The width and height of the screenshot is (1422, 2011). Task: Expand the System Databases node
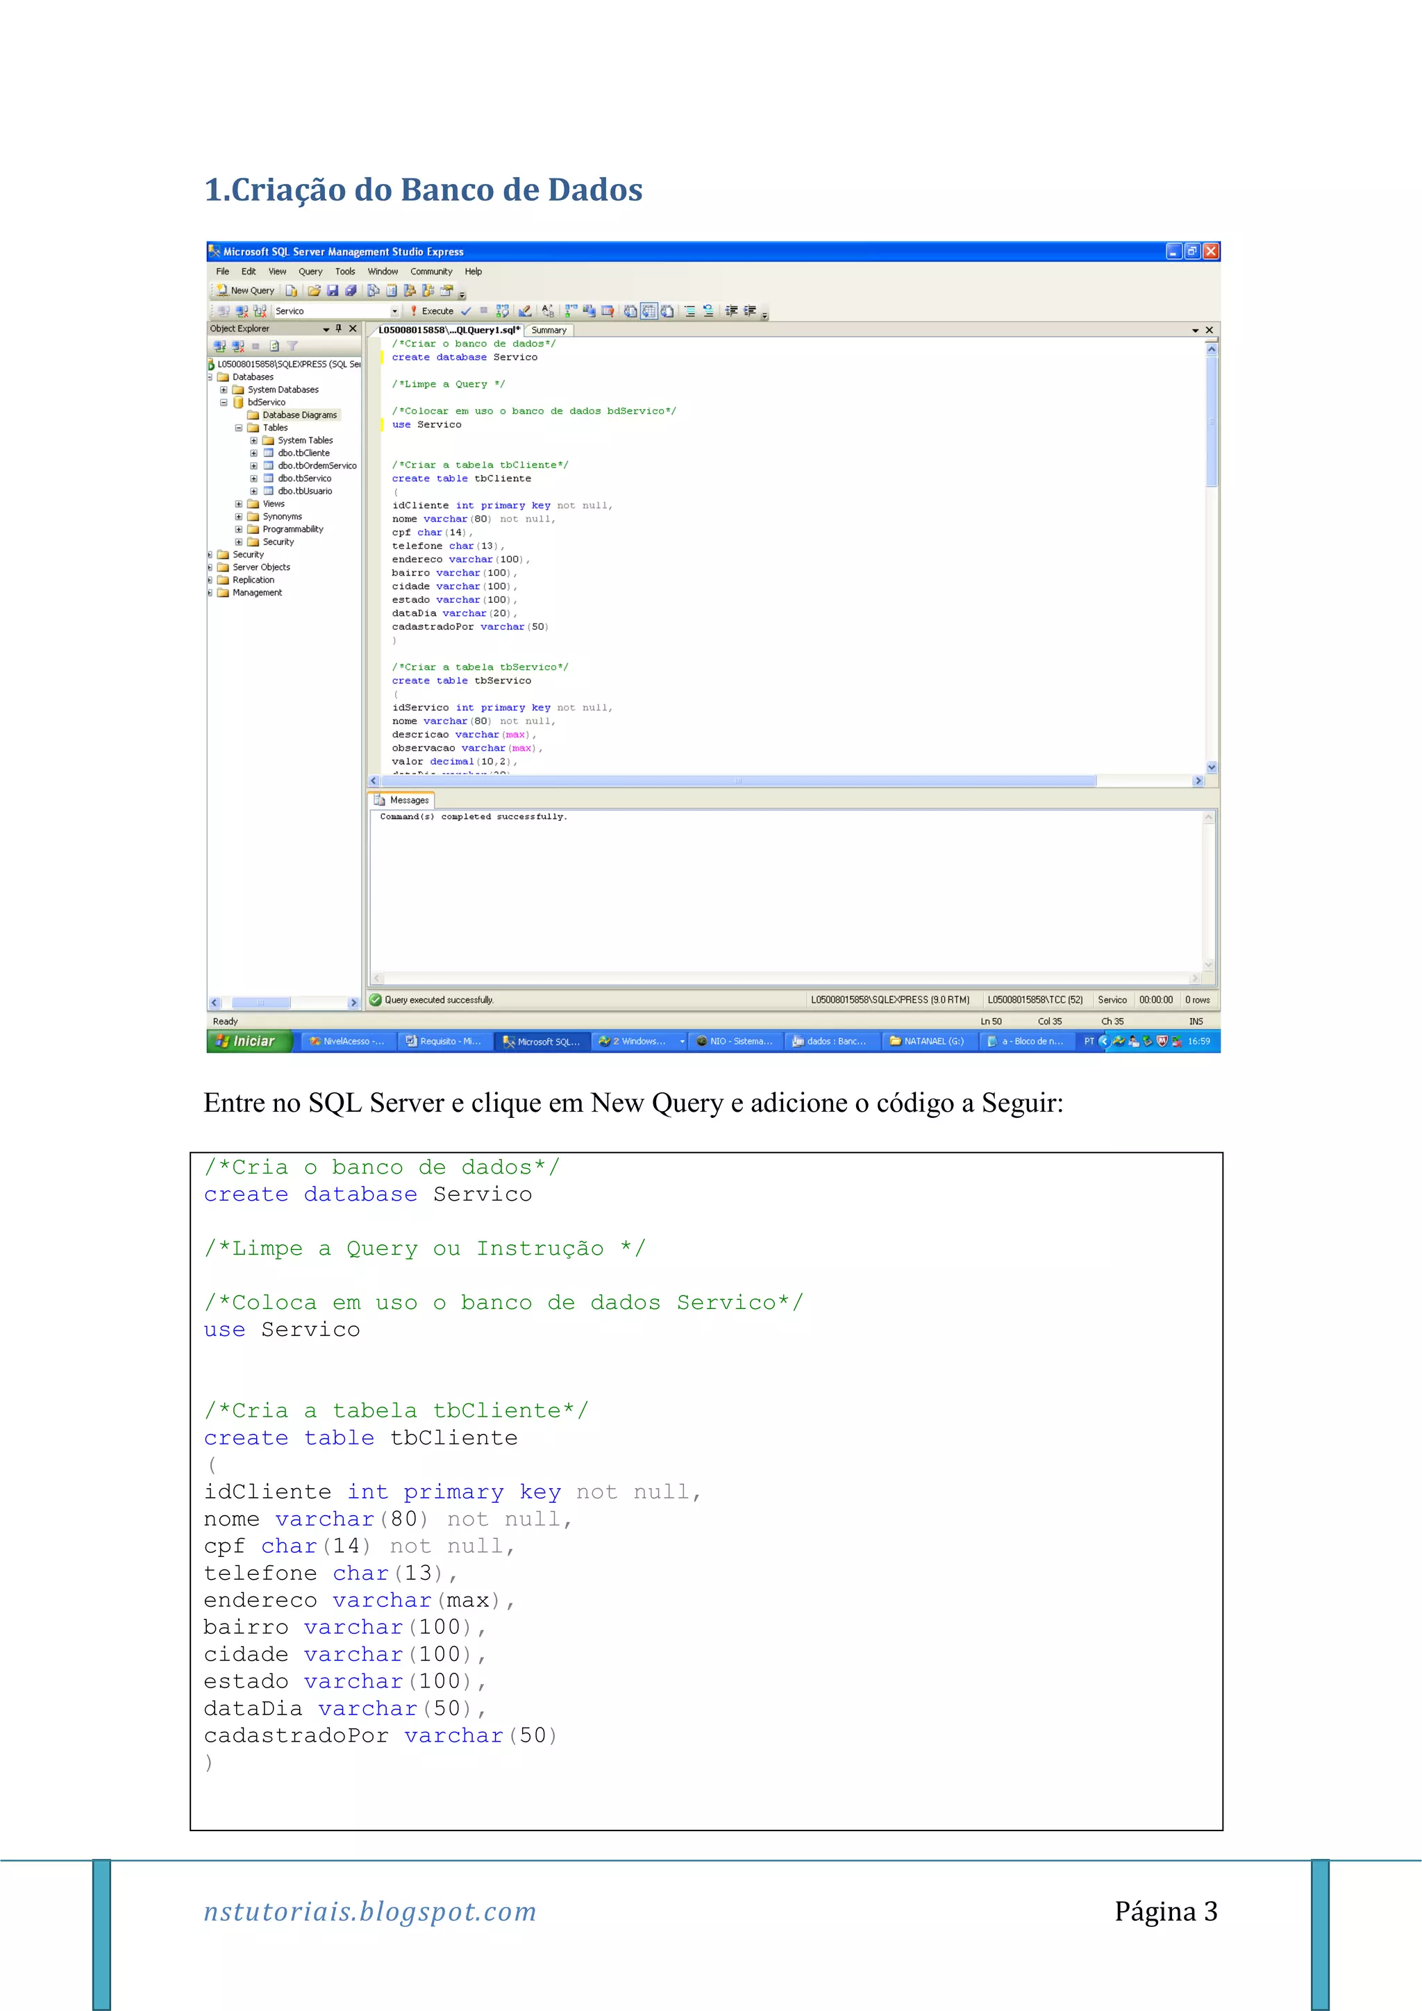224,390
